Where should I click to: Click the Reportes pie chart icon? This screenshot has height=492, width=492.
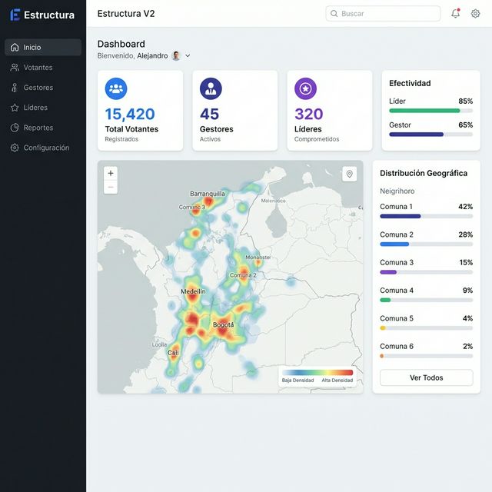pos(15,128)
